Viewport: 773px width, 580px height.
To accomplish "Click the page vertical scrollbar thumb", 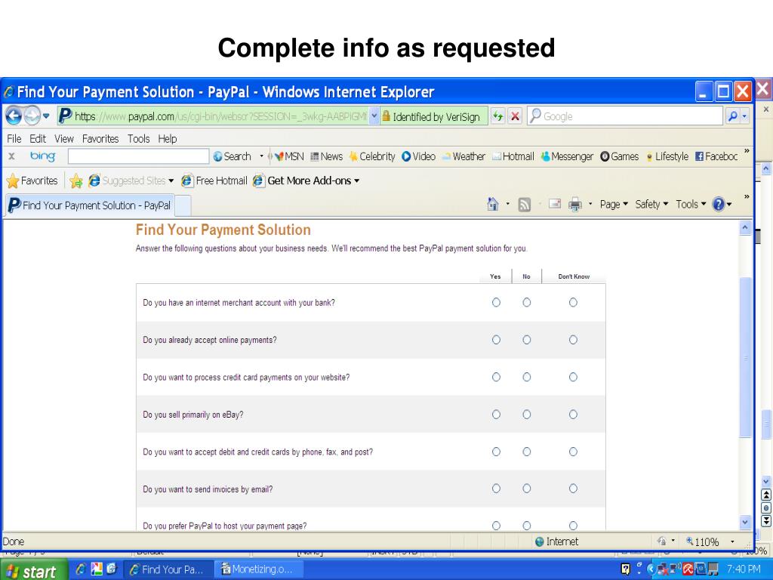I will [x=745, y=357].
